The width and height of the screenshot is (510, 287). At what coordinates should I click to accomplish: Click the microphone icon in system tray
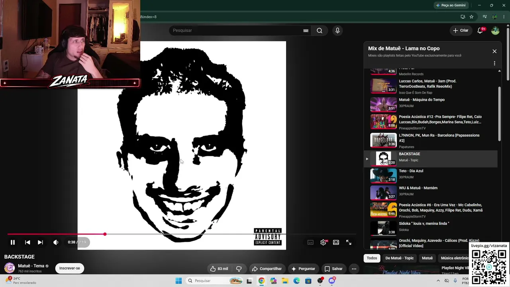455,281
